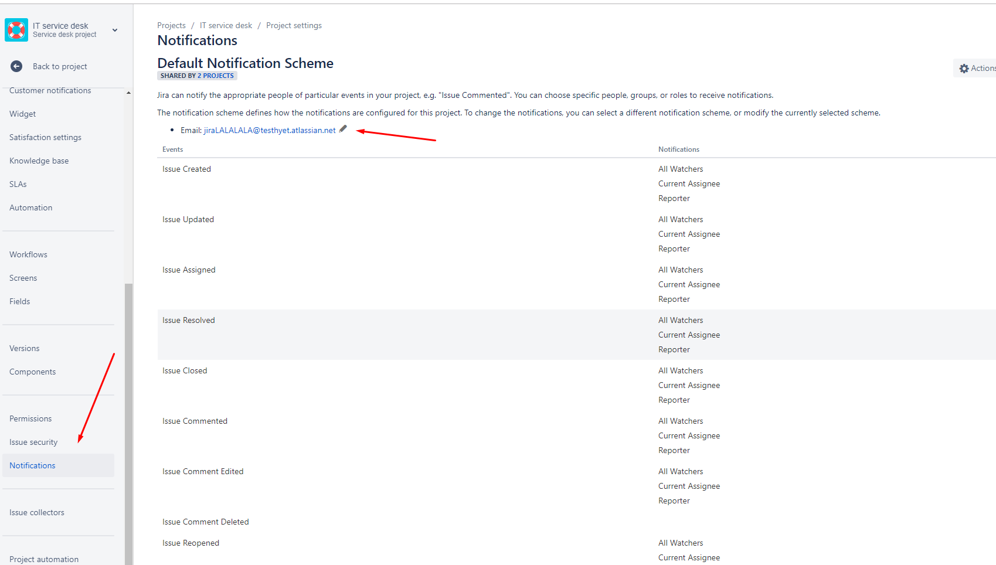Navigate to Workflows
This screenshot has height=565, width=996.
click(28, 254)
